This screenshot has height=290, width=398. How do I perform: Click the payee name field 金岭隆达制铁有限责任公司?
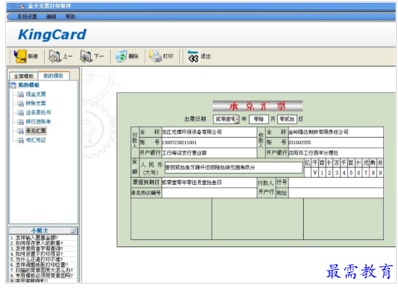click(335, 132)
